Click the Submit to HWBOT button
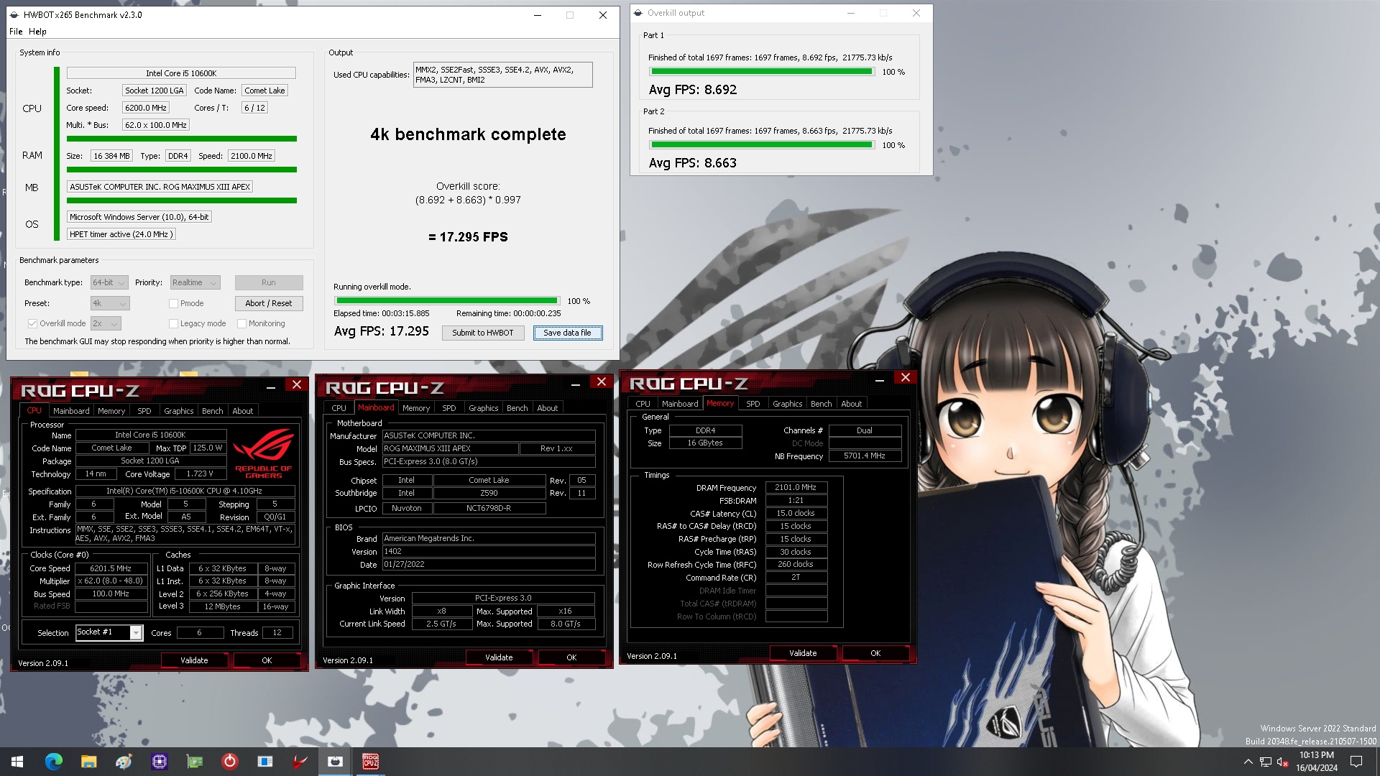This screenshot has width=1380, height=776. tap(483, 333)
